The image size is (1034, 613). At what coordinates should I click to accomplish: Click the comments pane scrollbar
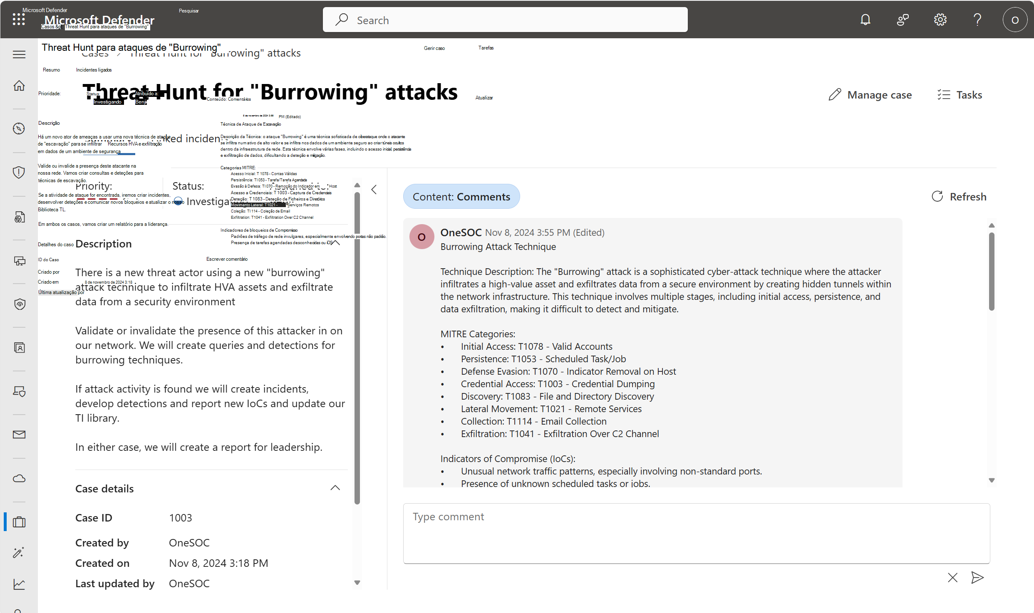[992, 270]
